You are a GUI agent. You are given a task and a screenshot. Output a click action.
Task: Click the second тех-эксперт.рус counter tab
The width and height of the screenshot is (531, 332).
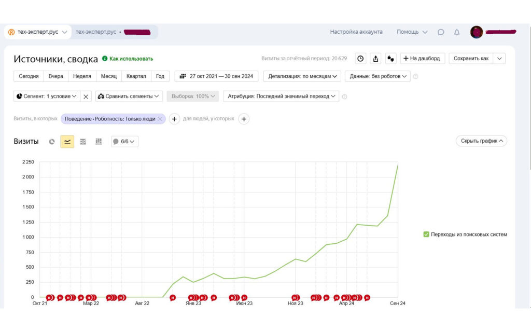coord(114,32)
